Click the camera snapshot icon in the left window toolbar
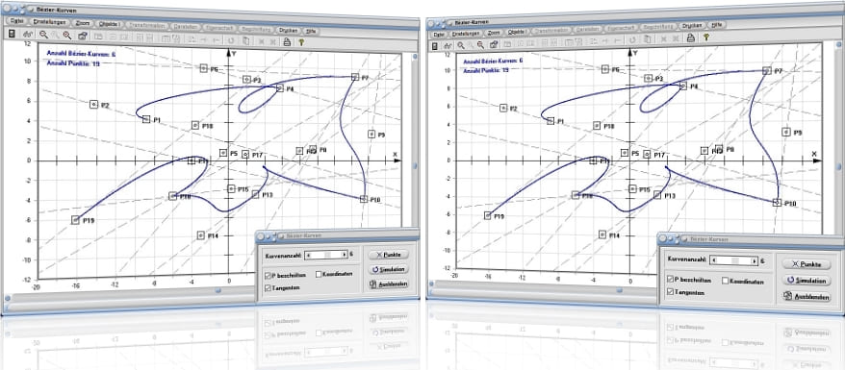 coord(82,36)
